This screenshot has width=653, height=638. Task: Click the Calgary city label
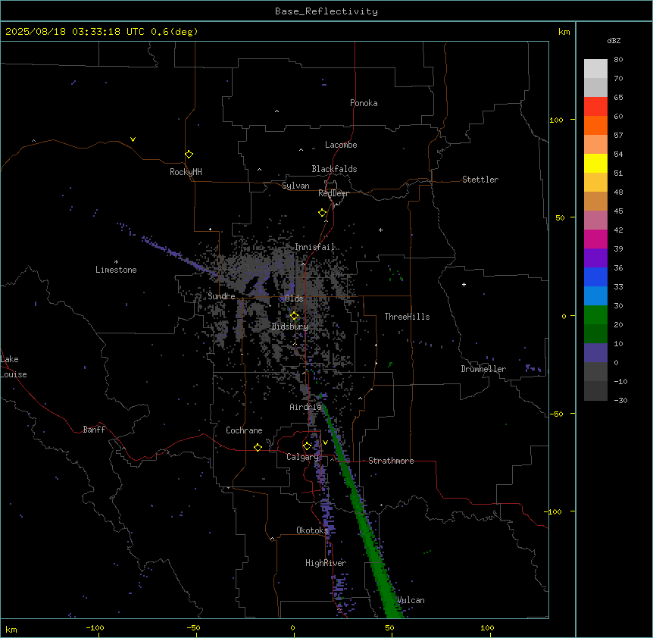click(302, 457)
